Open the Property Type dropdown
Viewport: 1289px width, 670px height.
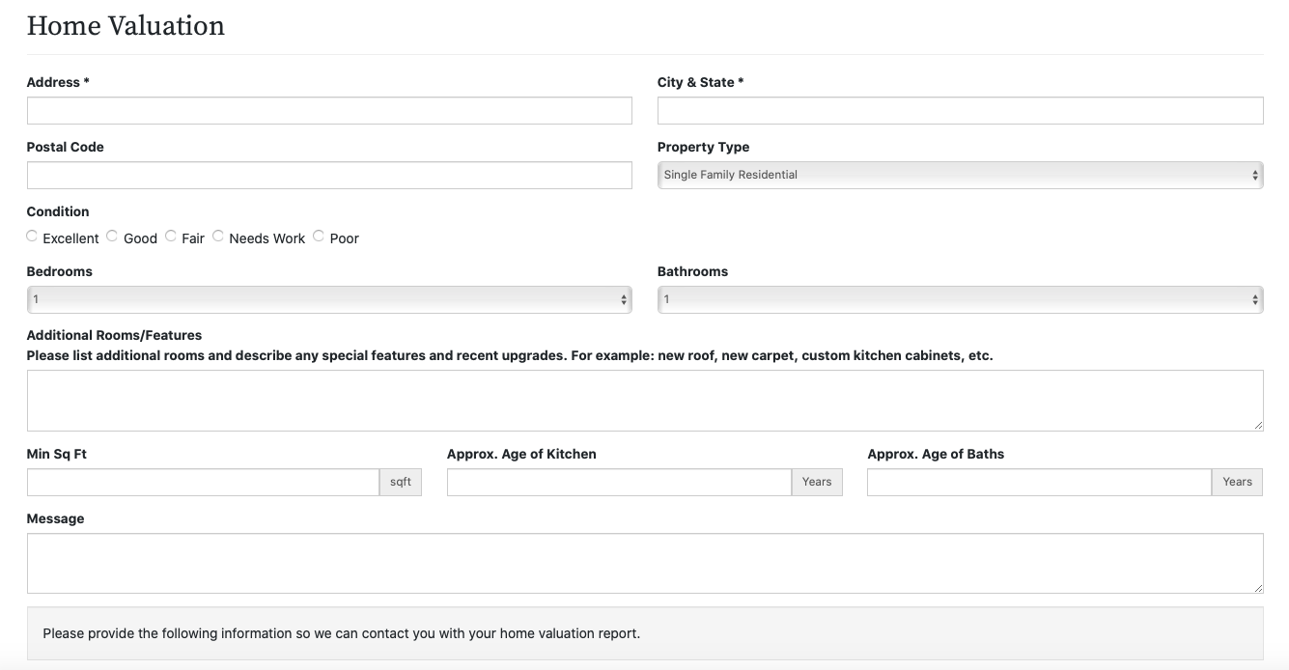(x=959, y=175)
